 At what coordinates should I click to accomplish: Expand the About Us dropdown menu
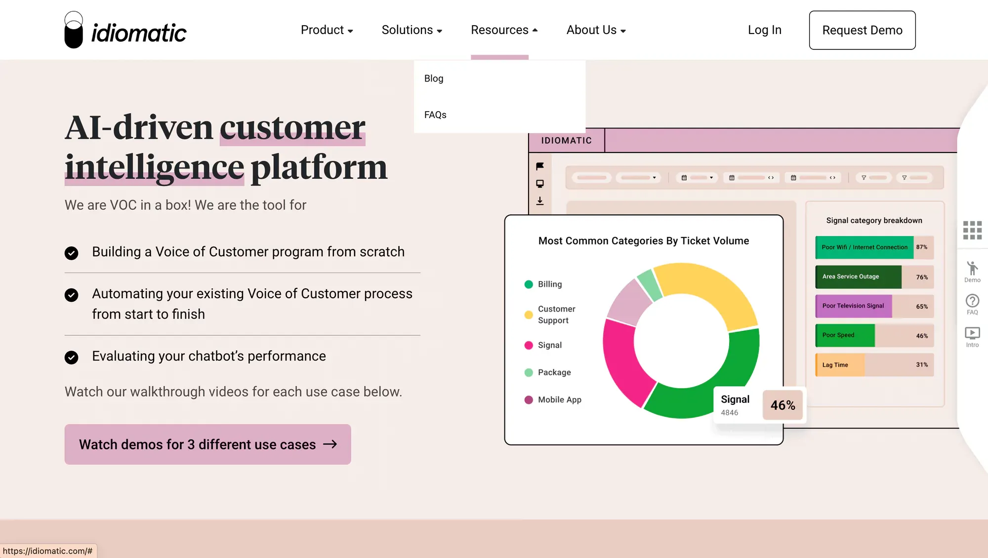(x=596, y=30)
